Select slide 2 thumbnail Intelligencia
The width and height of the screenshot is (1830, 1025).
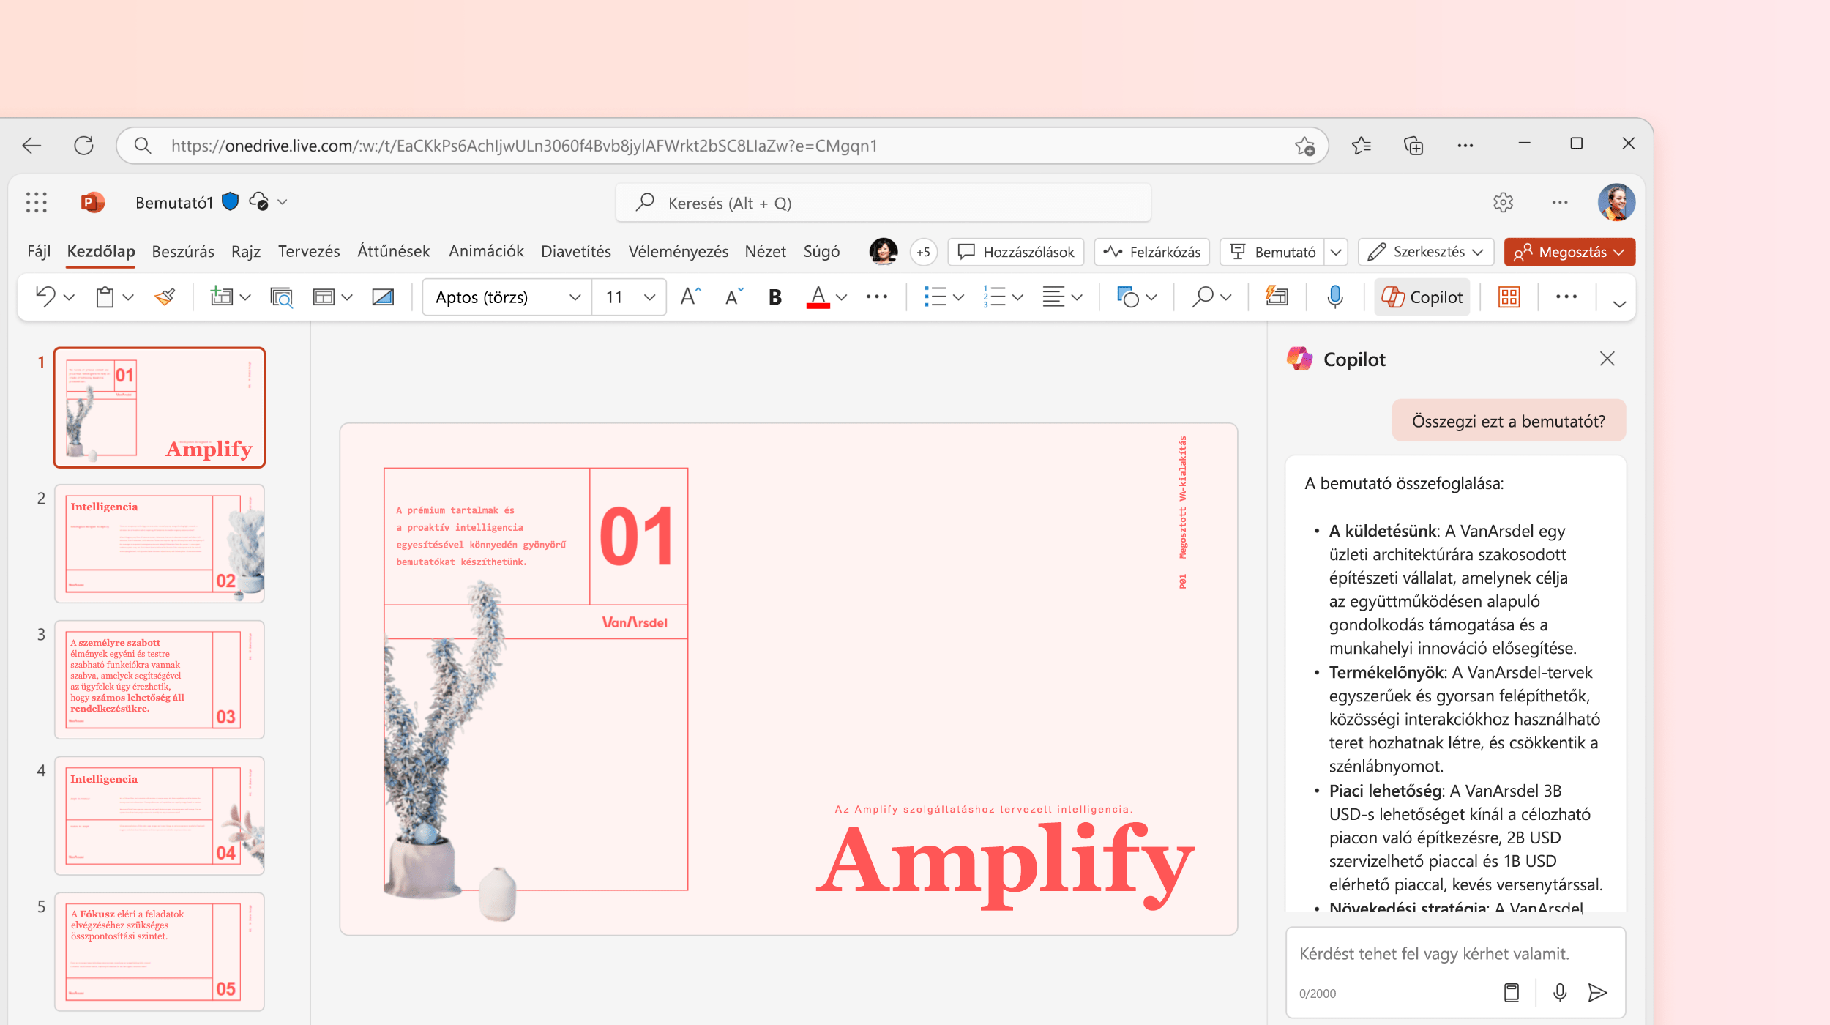point(160,543)
